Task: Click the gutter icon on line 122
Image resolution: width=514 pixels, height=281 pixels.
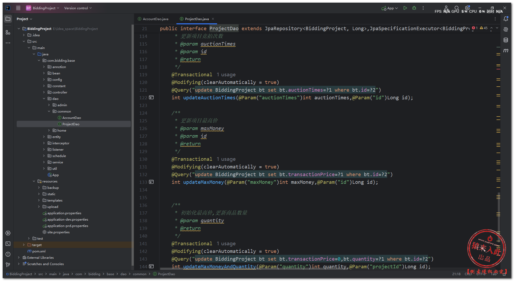Action: (151, 98)
